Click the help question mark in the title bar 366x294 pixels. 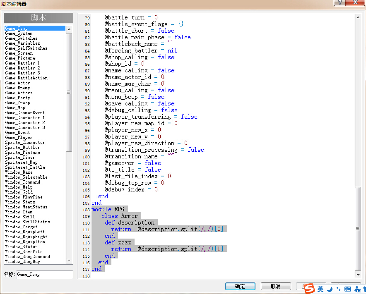point(340,2)
